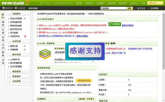Click the plus icon beside 快捷方式
Viewport: 165px width, 102px height.
click(162, 3)
